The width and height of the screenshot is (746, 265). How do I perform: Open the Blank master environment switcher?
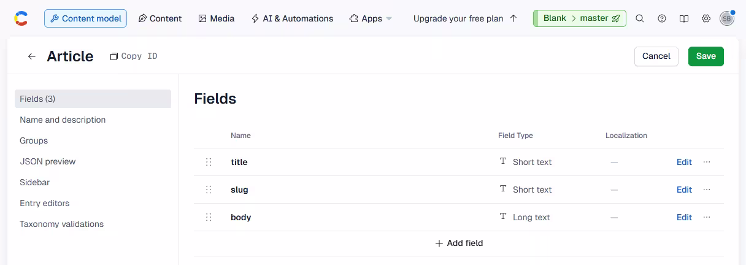pyautogui.click(x=580, y=18)
